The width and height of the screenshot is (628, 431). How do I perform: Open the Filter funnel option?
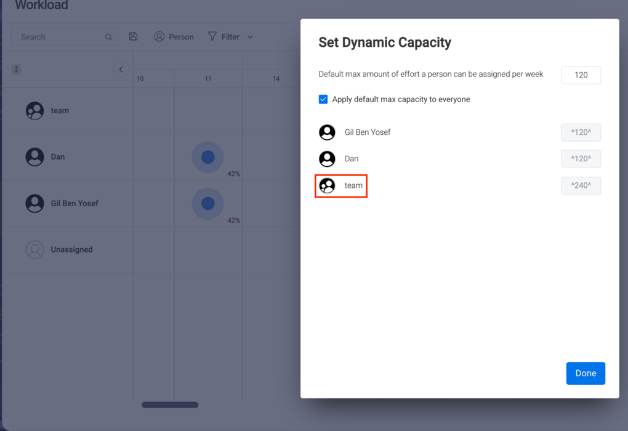pos(223,37)
